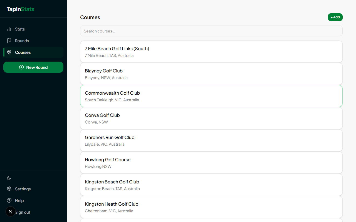Select the bar chart icon beside Stats

coord(9,29)
